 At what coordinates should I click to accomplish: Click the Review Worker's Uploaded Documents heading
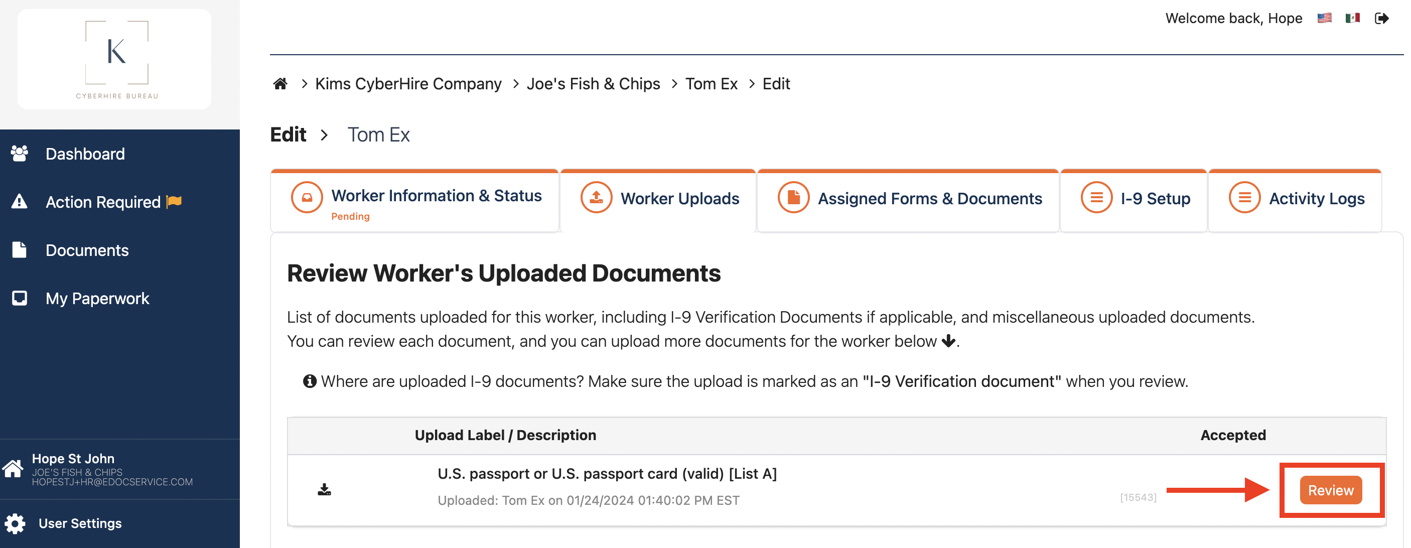point(504,273)
